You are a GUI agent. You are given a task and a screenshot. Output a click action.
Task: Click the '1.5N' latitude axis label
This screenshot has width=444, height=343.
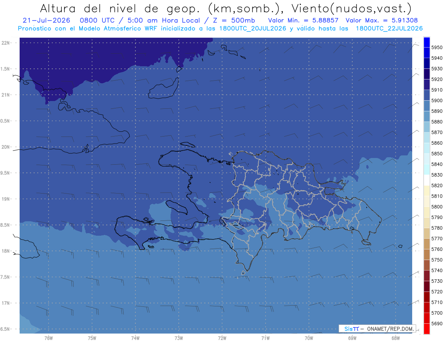[6, 69]
